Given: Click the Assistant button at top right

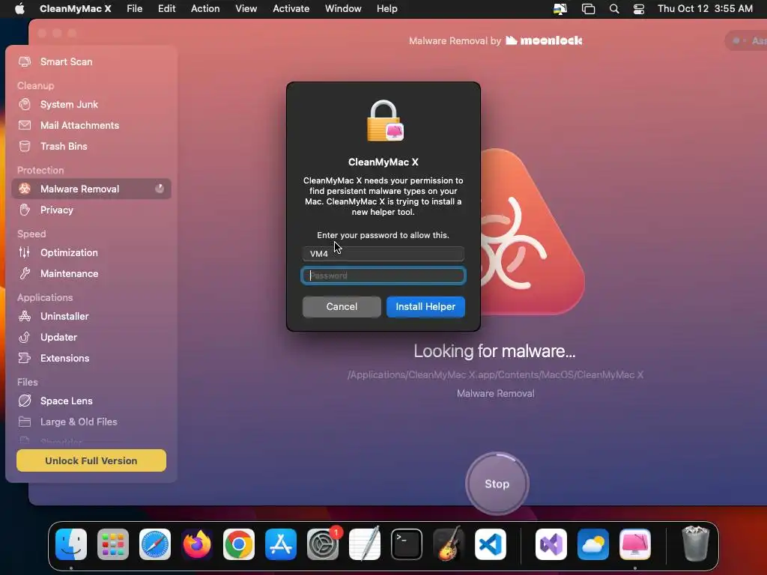Looking at the screenshot, I should [747, 40].
